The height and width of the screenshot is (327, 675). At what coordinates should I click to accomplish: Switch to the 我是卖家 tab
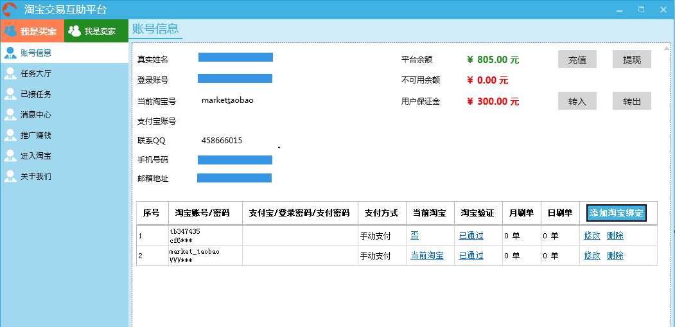pyautogui.click(x=96, y=31)
